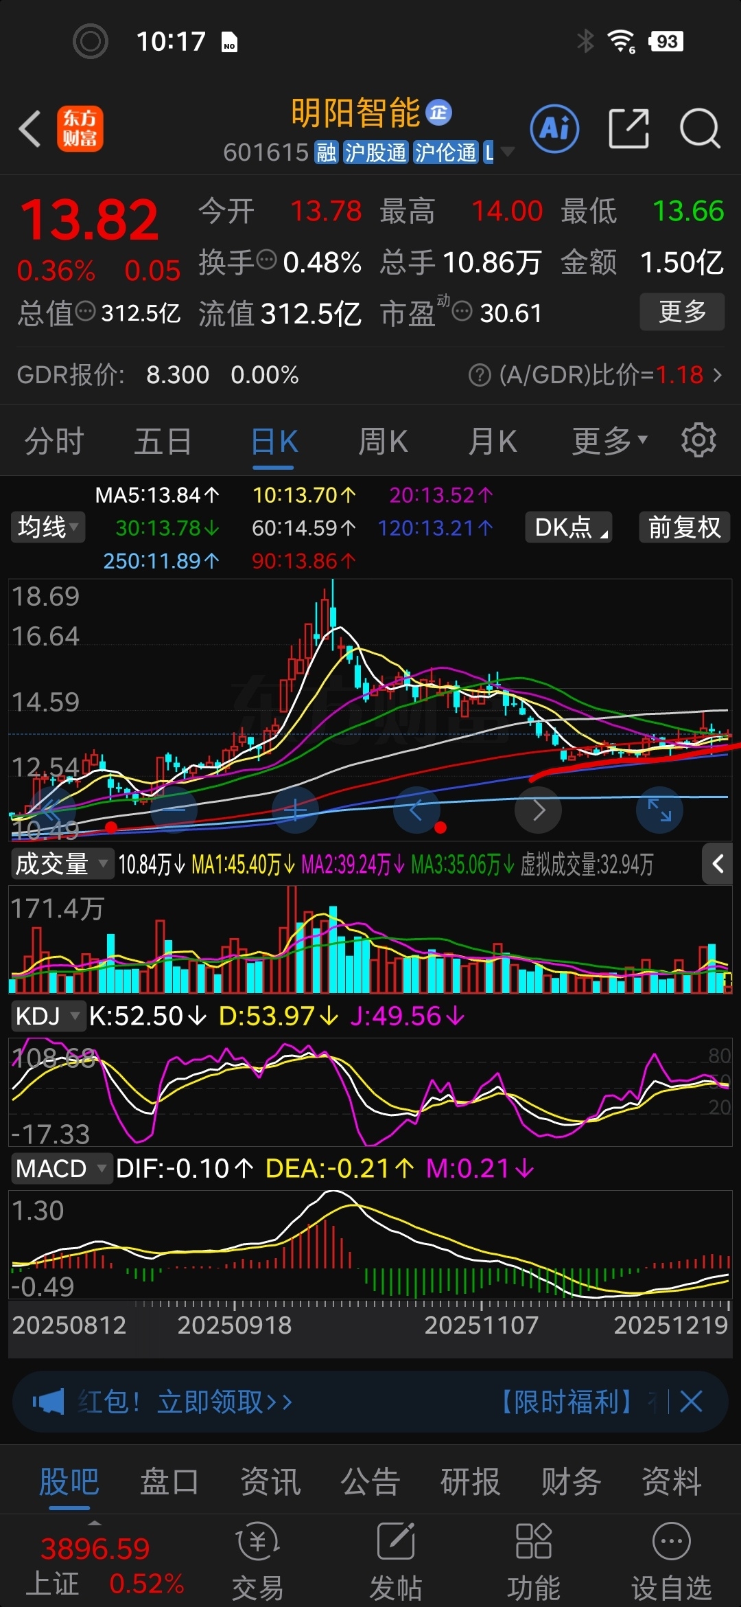Open the 股吧 tab

coord(69,1481)
